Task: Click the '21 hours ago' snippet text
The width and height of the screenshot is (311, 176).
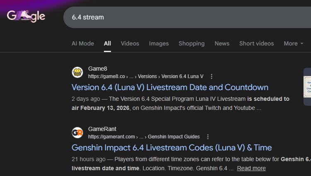Action: pos(89,159)
